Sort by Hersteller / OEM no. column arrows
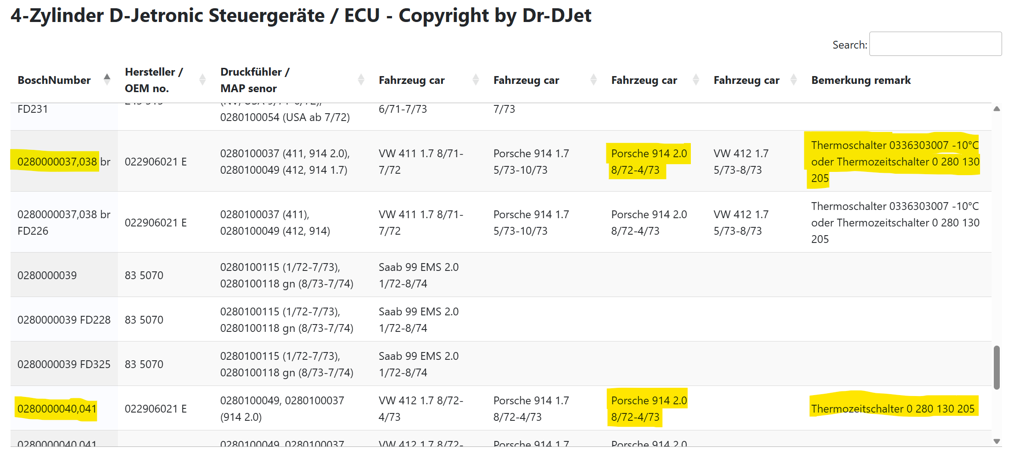 point(202,80)
